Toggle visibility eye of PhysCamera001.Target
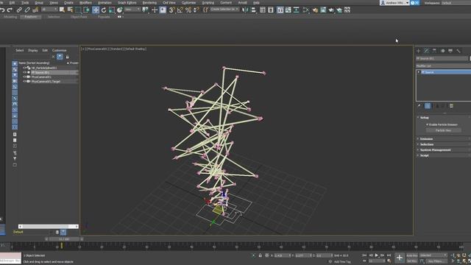This screenshot has width=471, height=265. pos(25,82)
